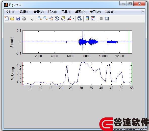Click the Show Plot Tools icon
The image size is (149, 131).
(x=107, y=18)
